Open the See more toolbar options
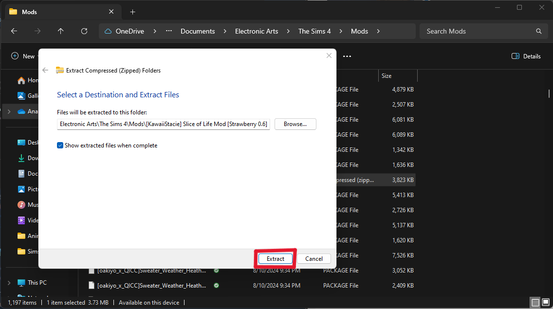The image size is (553, 309). click(347, 56)
